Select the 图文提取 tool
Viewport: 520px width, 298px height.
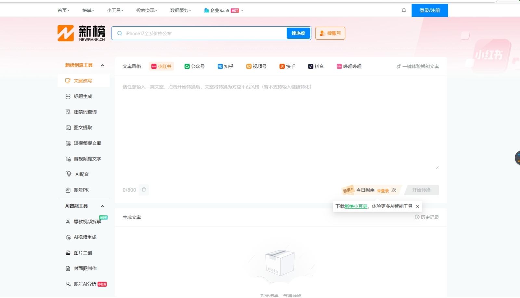[83, 127]
